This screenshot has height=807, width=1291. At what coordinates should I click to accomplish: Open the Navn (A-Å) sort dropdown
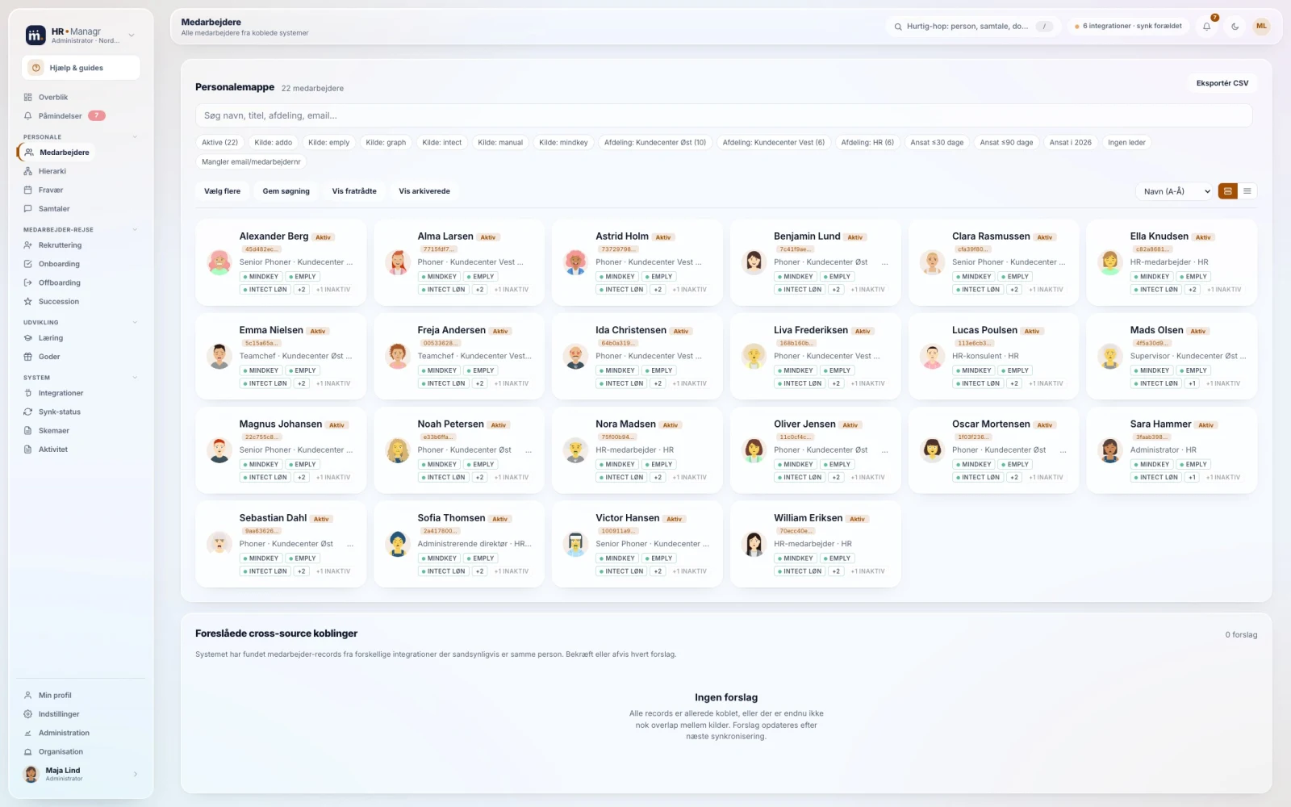click(1175, 191)
